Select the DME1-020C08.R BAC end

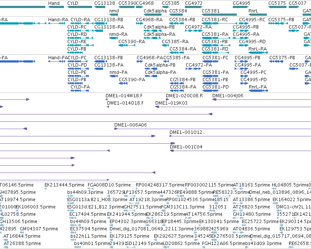pos(167,99)
